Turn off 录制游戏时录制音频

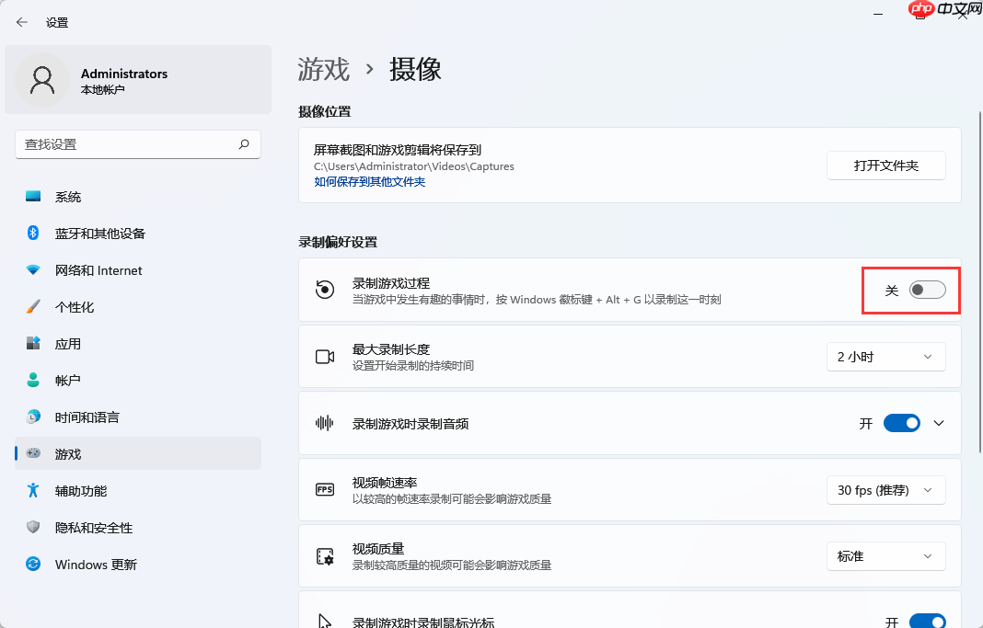(901, 423)
